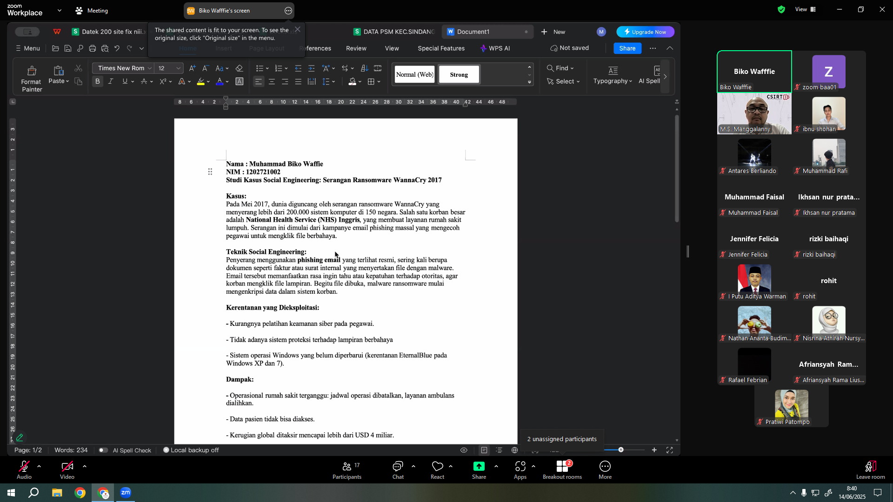Viewport: 893px width, 502px height.
Task: Click the full screen icon in status bar
Action: pyautogui.click(x=670, y=450)
